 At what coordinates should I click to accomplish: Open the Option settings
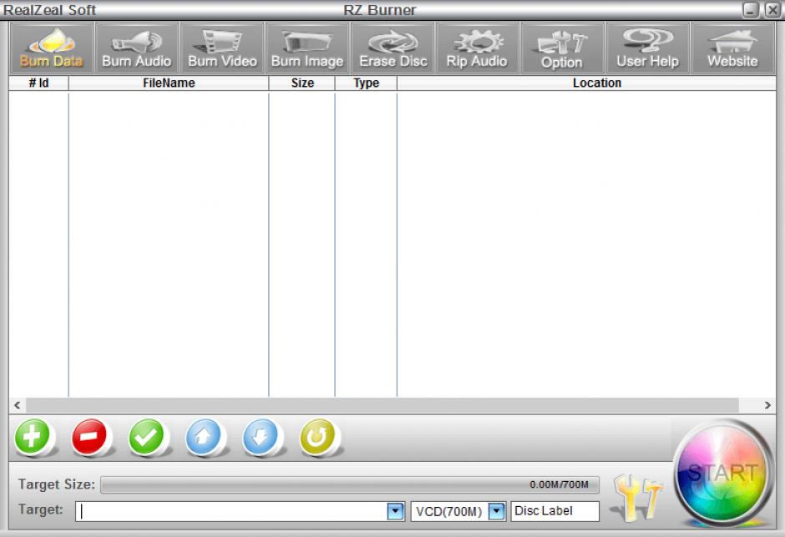tap(562, 48)
